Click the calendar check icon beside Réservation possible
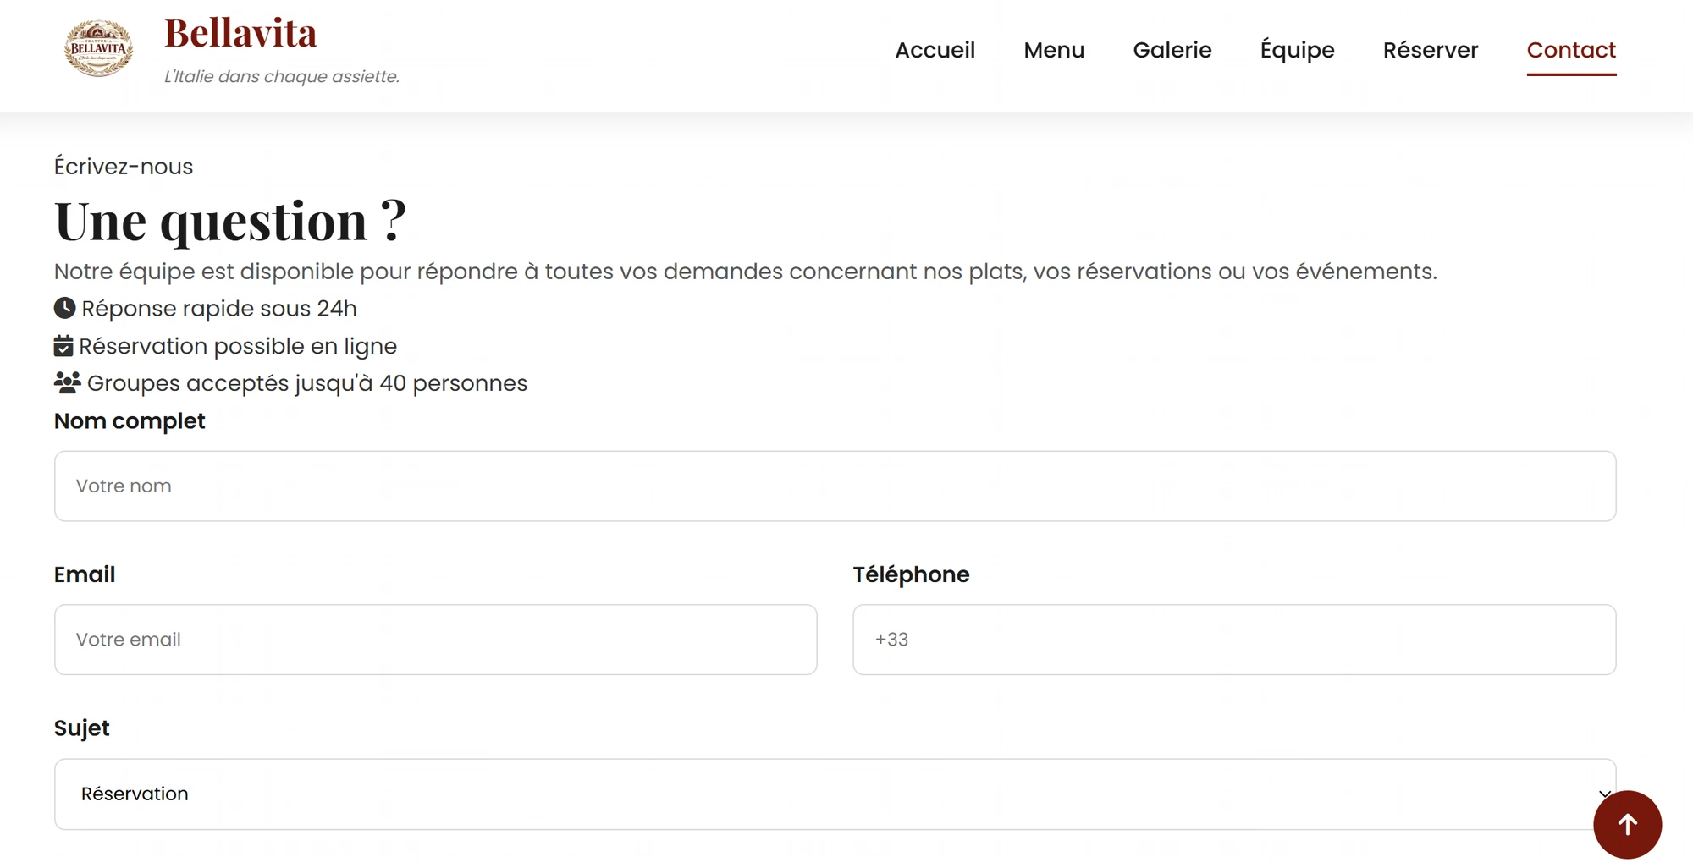Viewport: 1693px width, 868px height. coord(63,346)
